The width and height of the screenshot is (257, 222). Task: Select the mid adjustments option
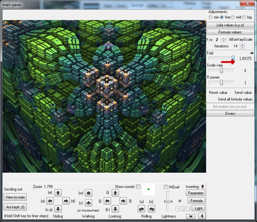[233, 17]
